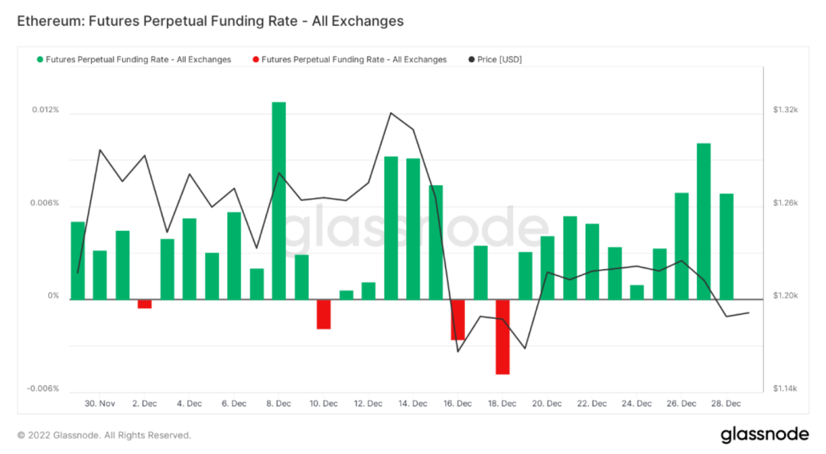The height and width of the screenshot is (454, 826).
Task: Click the black Price legend dot
Action: click(471, 60)
